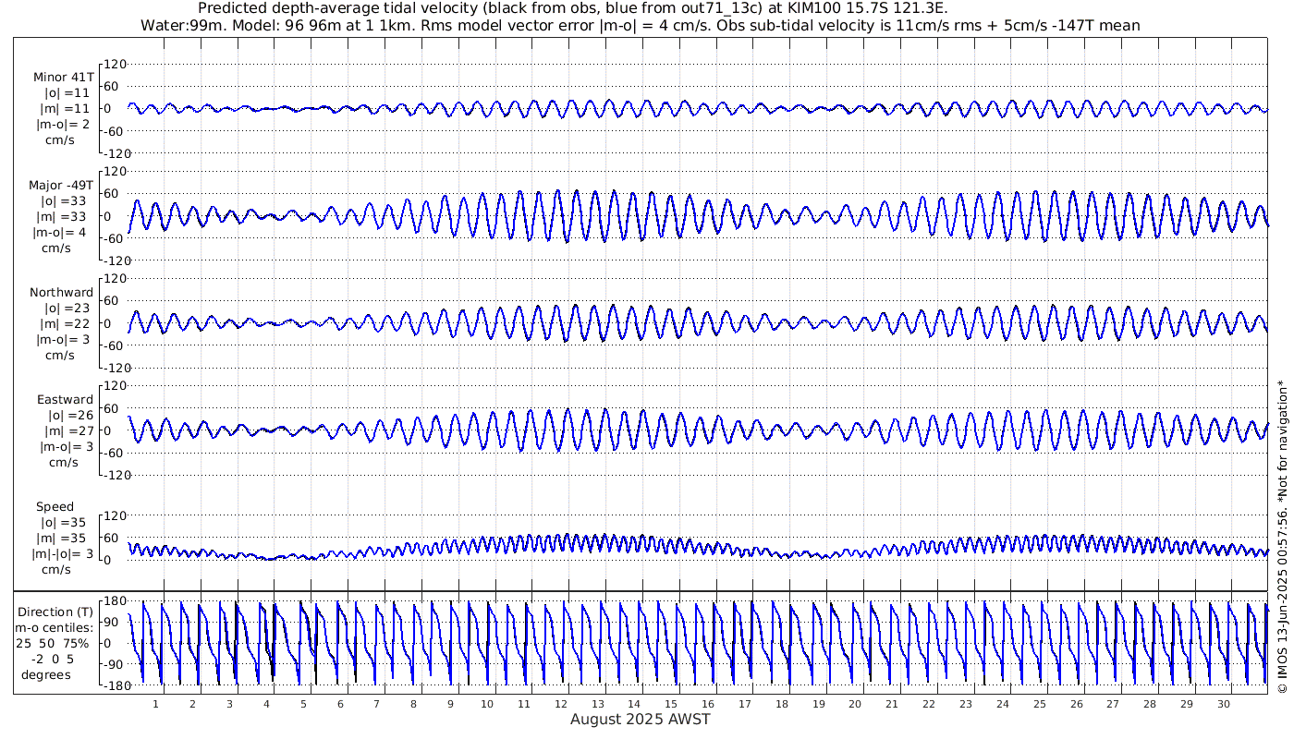Click the Speed panel label
Viewport: 1294px width, 739px height.
click(x=55, y=507)
